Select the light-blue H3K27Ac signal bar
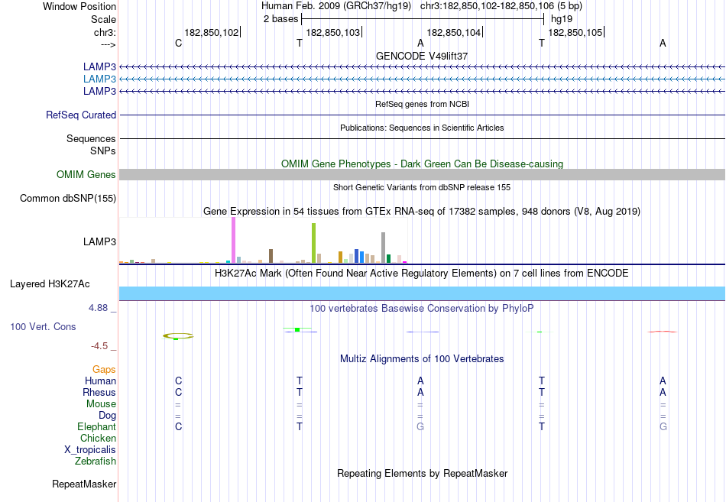Image resolution: width=726 pixels, height=502 pixels. pyautogui.click(x=422, y=293)
